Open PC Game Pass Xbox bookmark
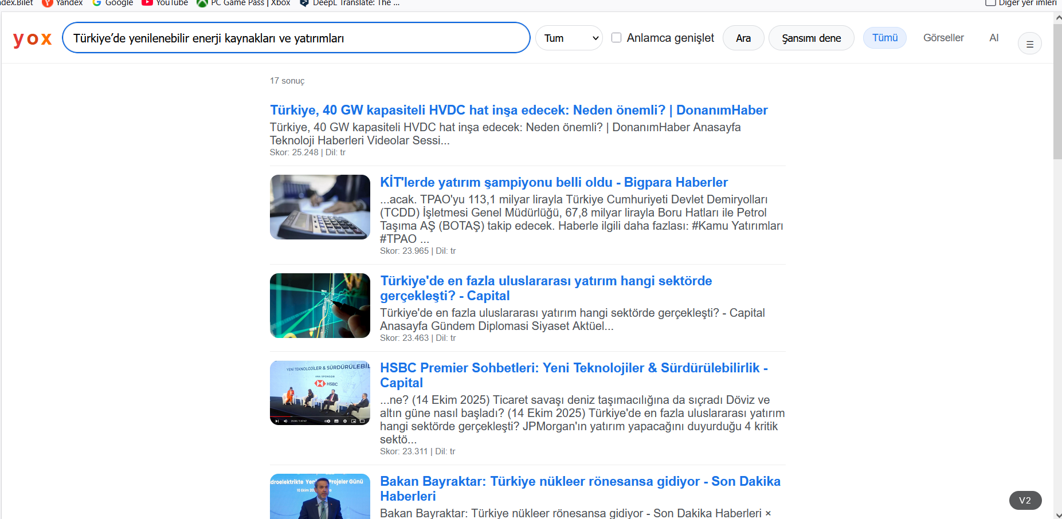Image resolution: width=1062 pixels, height=519 pixels. [244, 3]
